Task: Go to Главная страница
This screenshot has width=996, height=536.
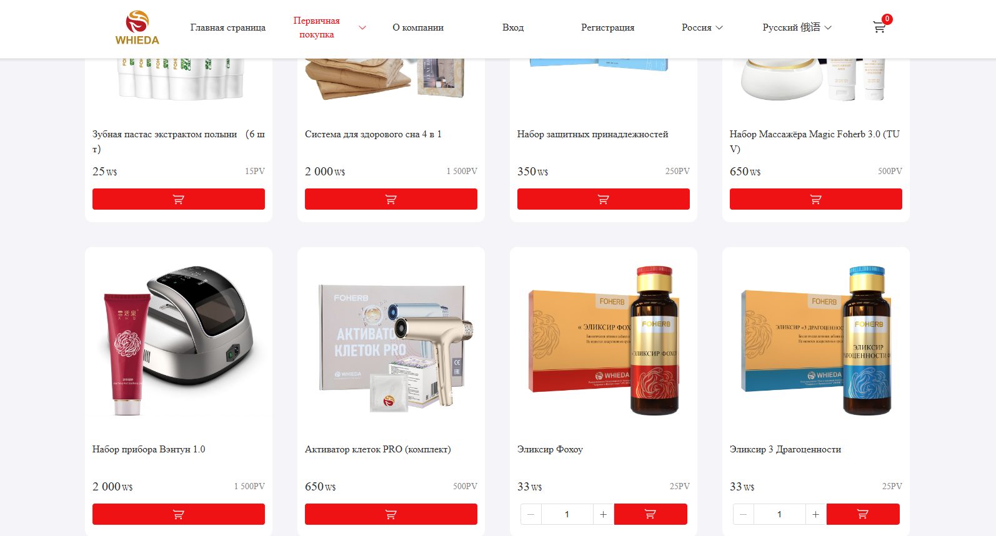Action: coord(228,27)
